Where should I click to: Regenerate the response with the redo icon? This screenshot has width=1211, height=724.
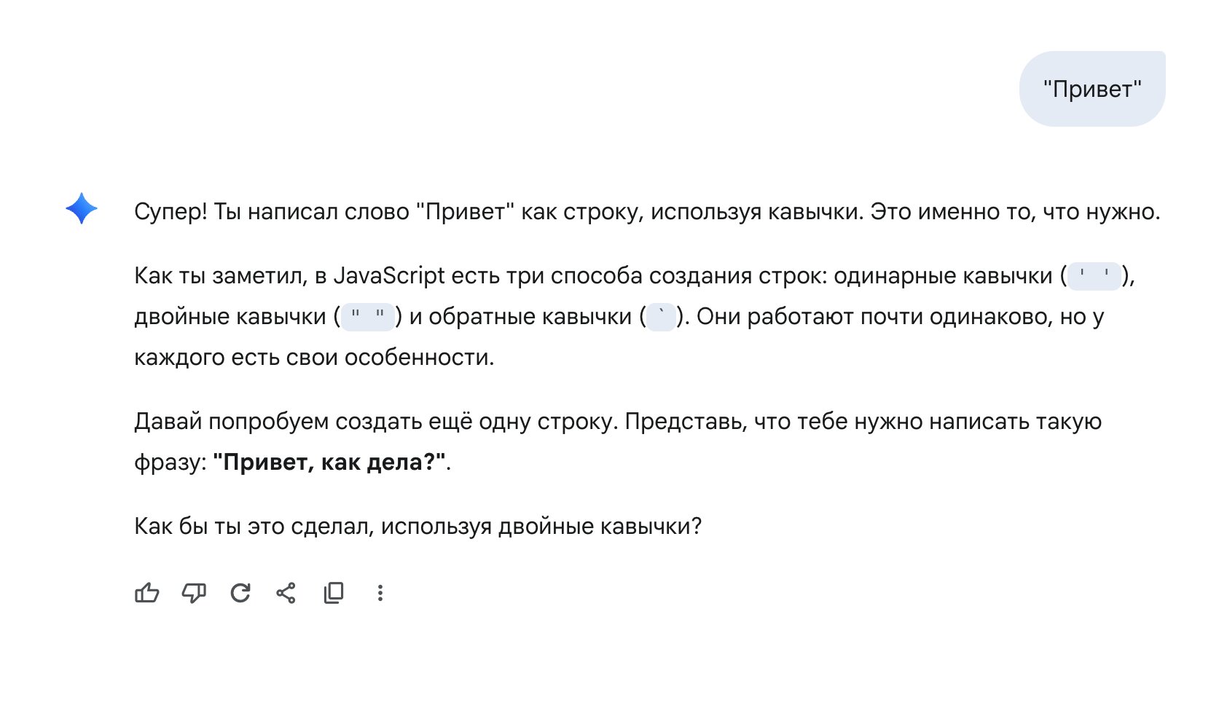[x=240, y=593]
